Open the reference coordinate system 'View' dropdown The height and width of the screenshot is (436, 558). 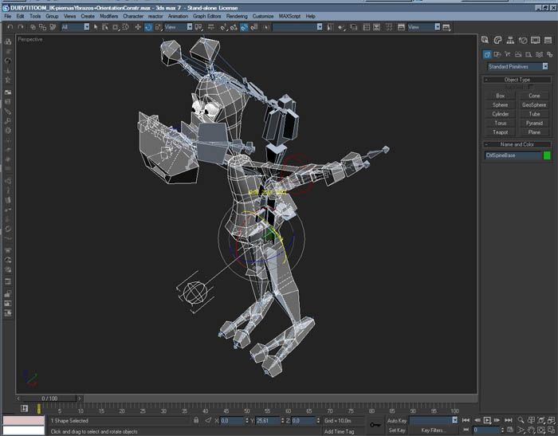click(x=179, y=26)
